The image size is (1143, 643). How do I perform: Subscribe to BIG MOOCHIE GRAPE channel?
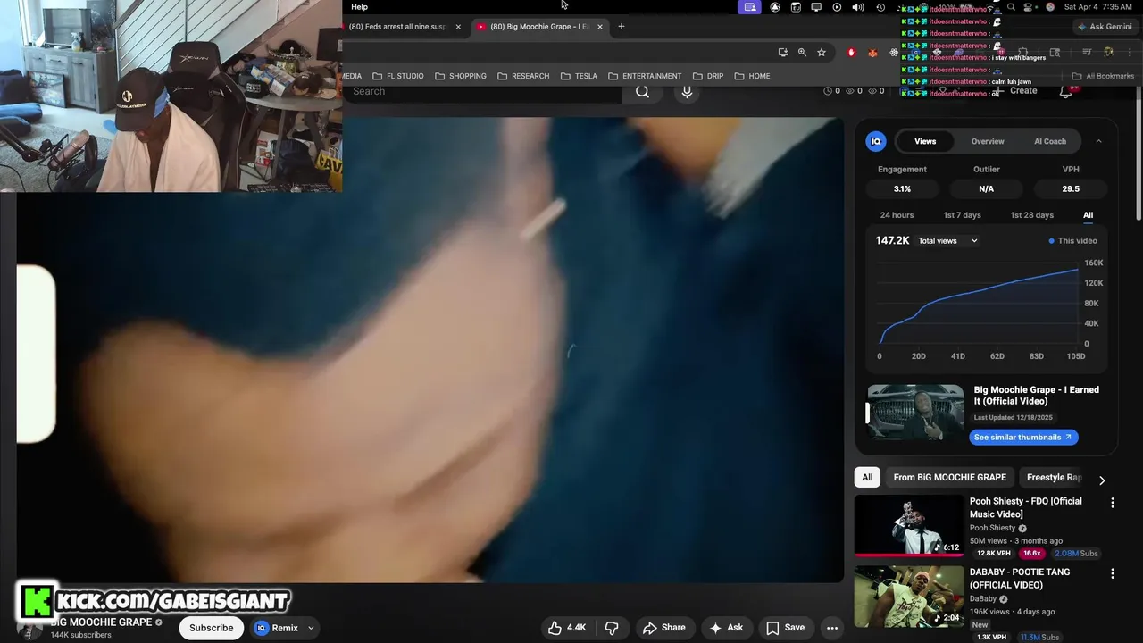(212, 628)
